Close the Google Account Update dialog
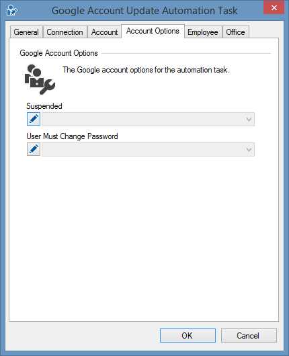The image size is (289, 356). click(274, 7)
